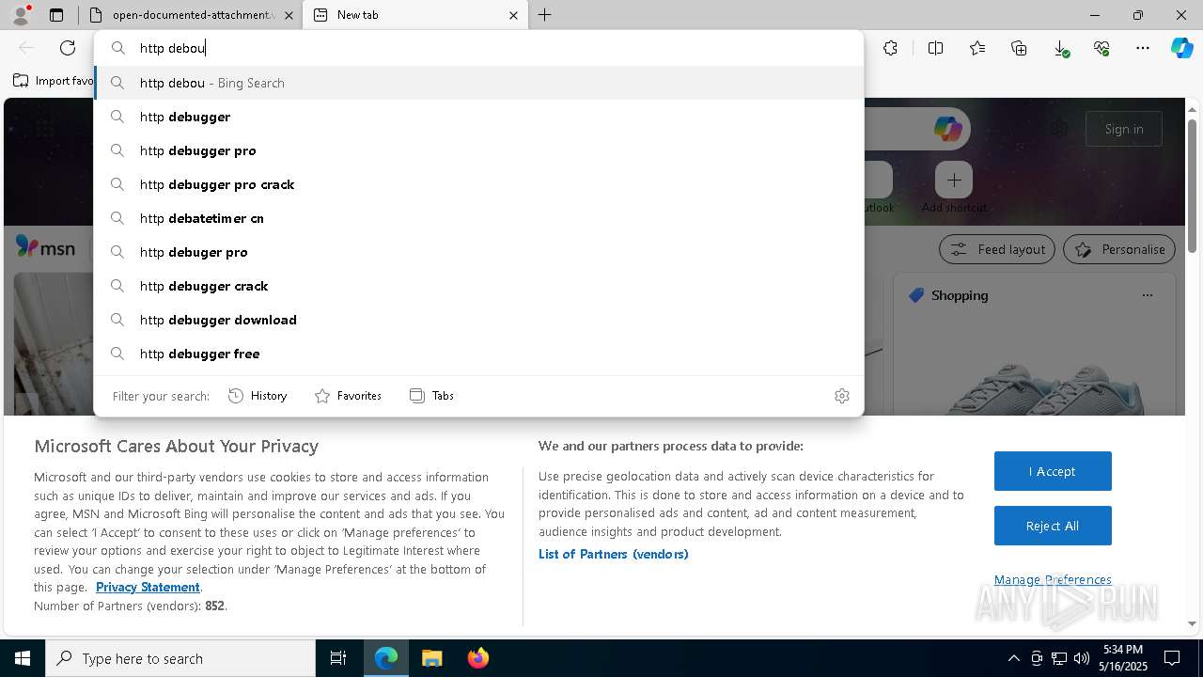Open the Downloads icon
Viewport: 1203px width, 677px height.
[1060, 48]
